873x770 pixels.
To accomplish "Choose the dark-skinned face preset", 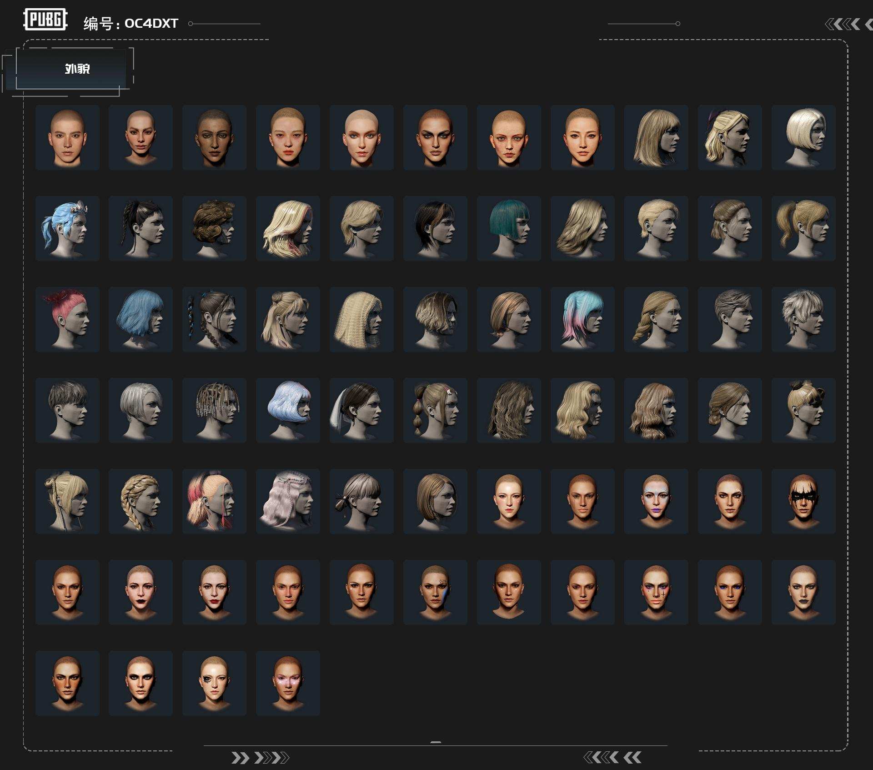I will tap(214, 138).
